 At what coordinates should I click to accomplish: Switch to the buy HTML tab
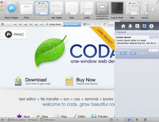[132, 10]
